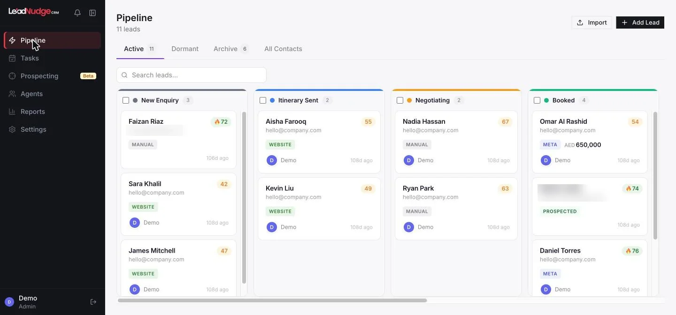Click the Booked column vertical scrollbar
The height and width of the screenshot is (315, 676).
pos(655,176)
